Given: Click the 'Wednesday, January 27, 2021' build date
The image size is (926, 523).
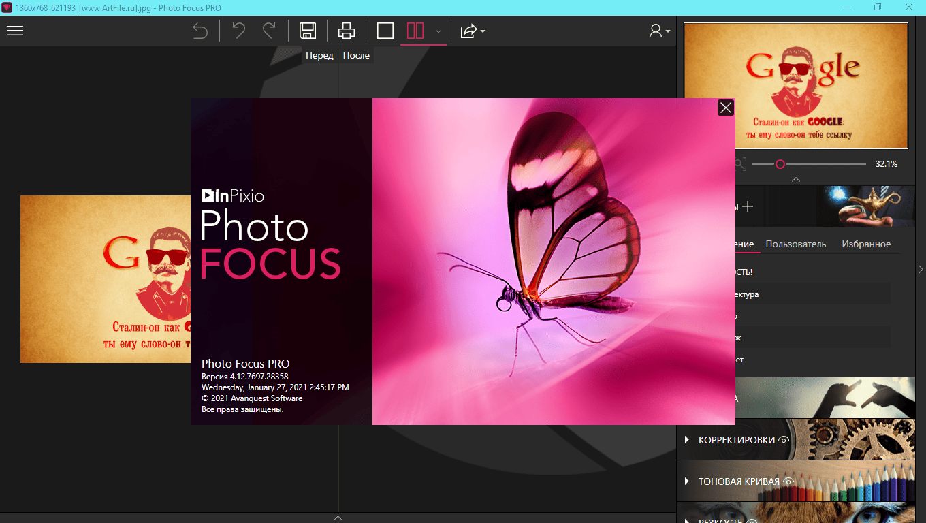Looking at the screenshot, I should click(275, 387).
